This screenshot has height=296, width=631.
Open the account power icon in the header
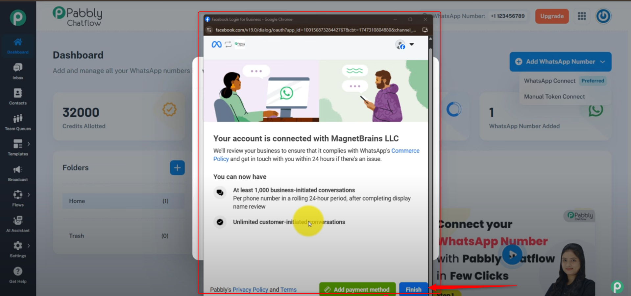[603, 16]
